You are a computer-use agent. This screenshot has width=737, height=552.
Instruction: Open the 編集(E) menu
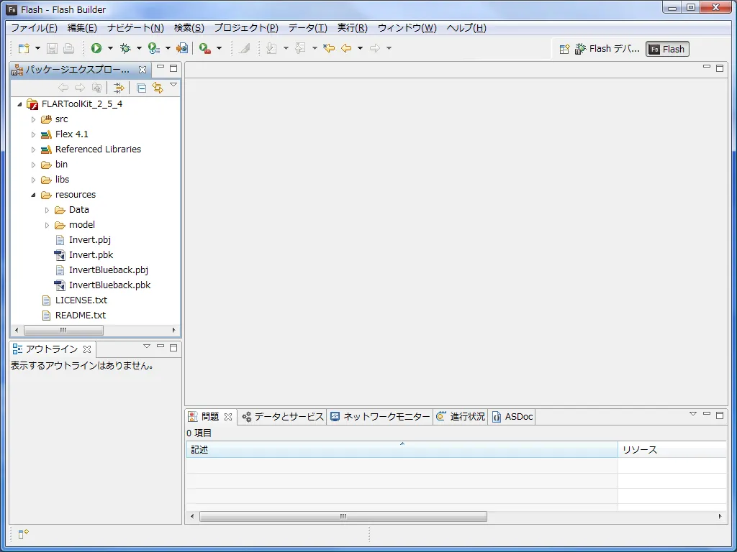[x=82, y=28]
